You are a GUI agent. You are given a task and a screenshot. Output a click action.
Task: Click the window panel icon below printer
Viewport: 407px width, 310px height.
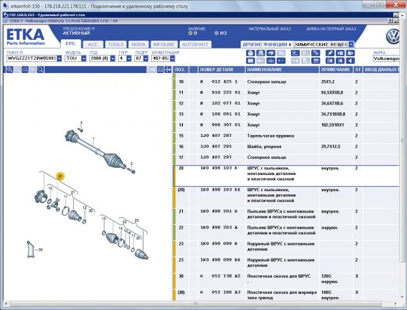tap(250, 61)
